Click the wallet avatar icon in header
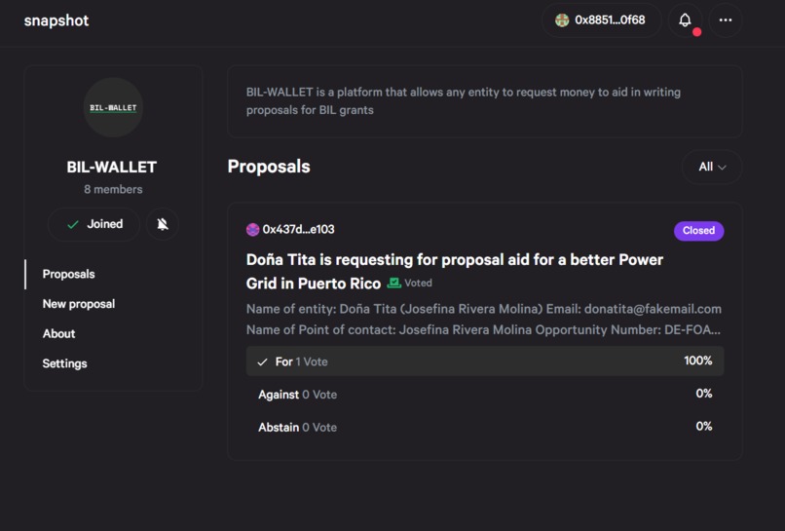This screenshot has width=785, height=531. tap(562, 20)
